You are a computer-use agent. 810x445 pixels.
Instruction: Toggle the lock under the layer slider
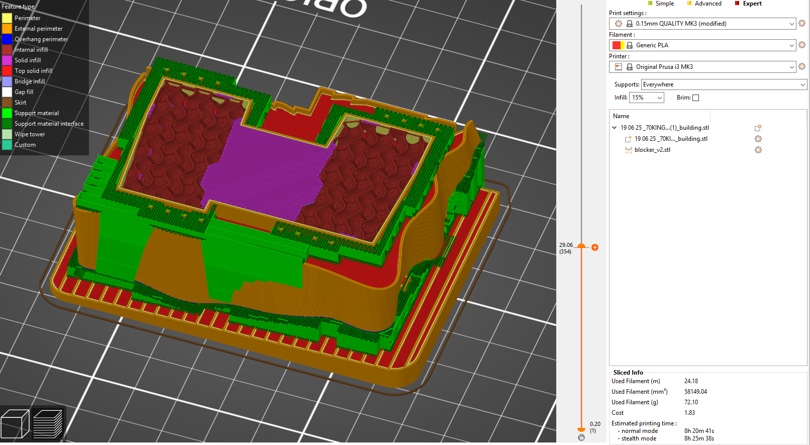[581, 437]
